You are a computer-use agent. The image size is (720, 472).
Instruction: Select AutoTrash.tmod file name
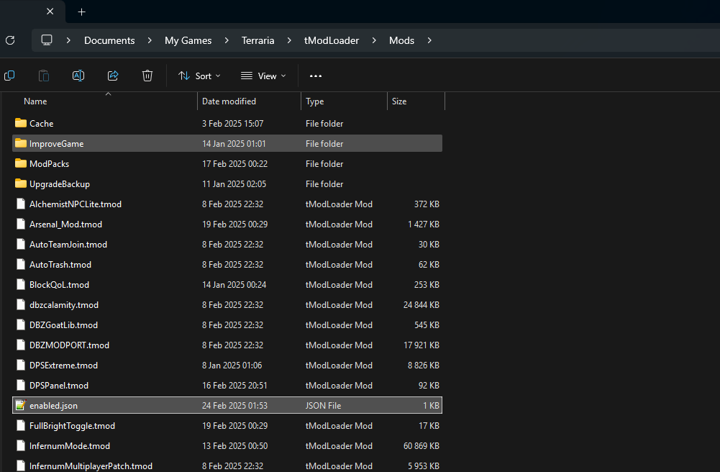60,265
